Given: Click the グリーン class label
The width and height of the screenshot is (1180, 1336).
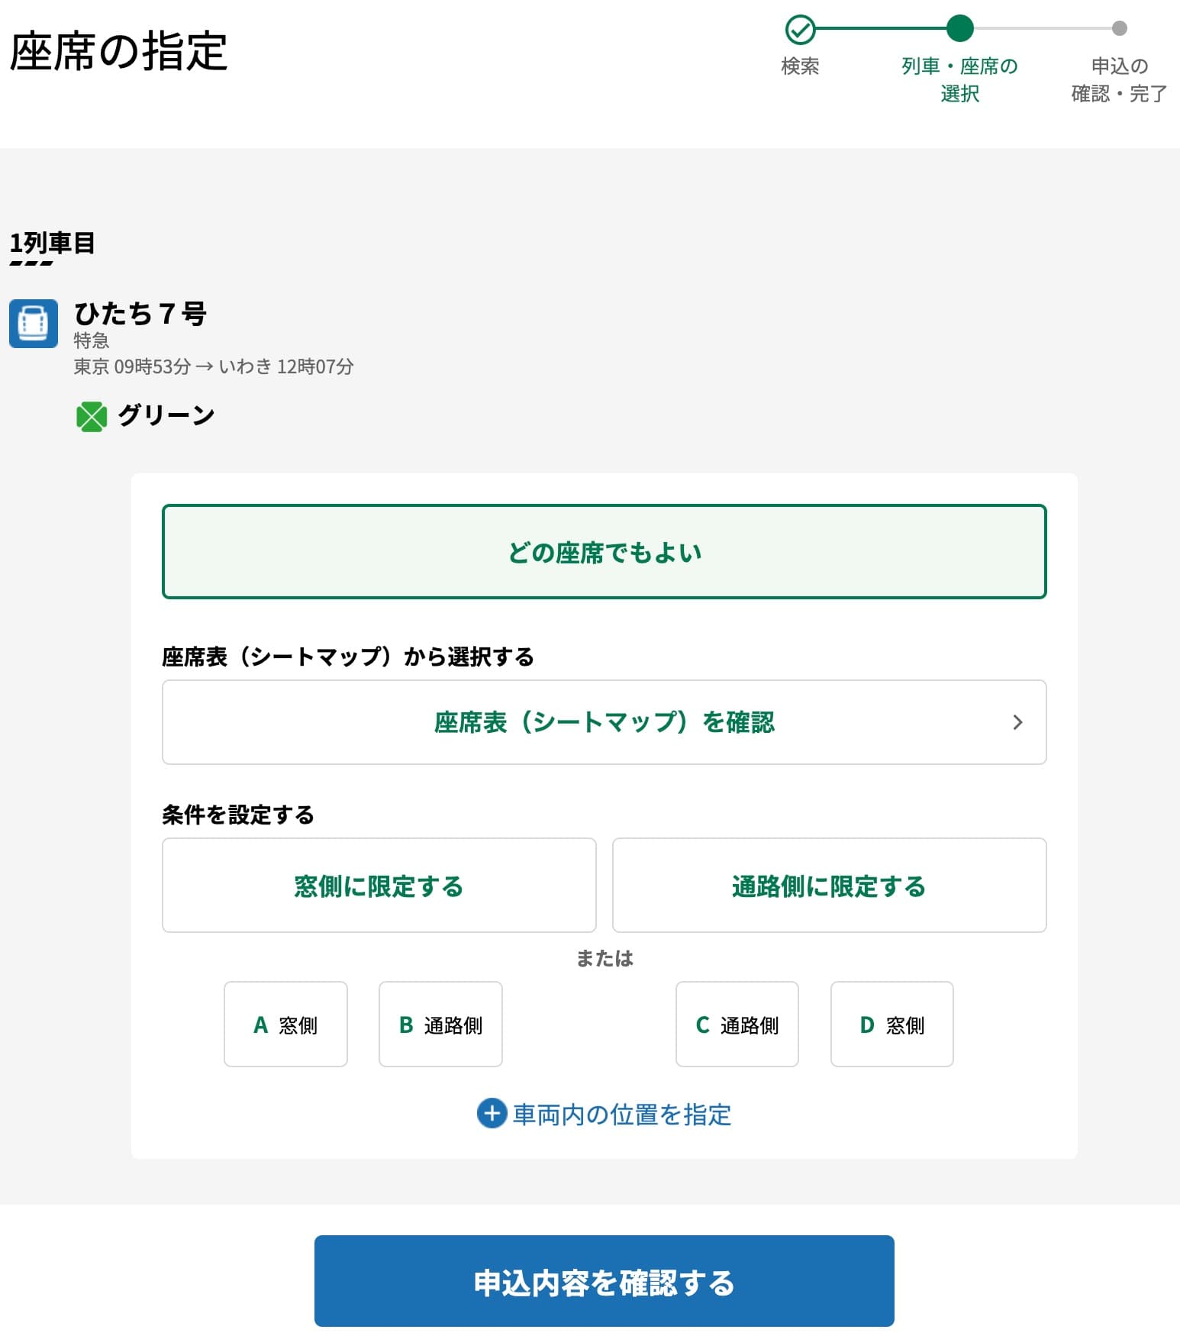Looking at the screenshot, I should pyautogui.click(x=166, y=415).
